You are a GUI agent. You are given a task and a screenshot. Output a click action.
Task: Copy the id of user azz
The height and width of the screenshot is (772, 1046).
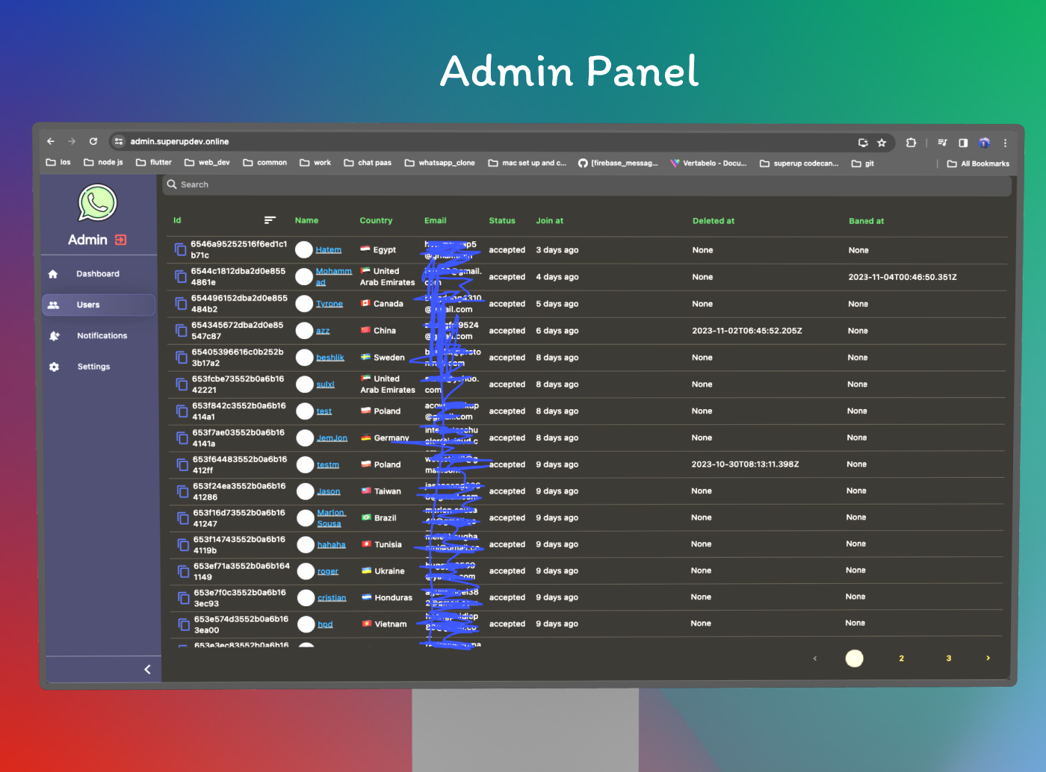click(x=182, y=330)
